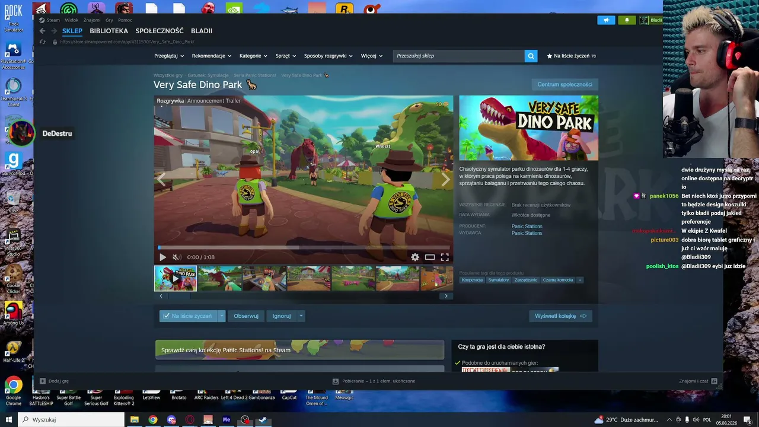Expand the wishlist options dropdown arrow
The width and height of the screenshot is (759, 427).
point(222,316)
